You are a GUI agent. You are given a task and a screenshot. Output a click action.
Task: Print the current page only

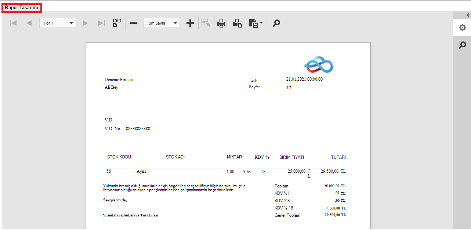[238, 23]
